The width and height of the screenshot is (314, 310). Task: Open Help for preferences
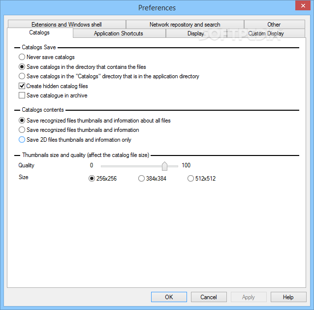point(288,297)
